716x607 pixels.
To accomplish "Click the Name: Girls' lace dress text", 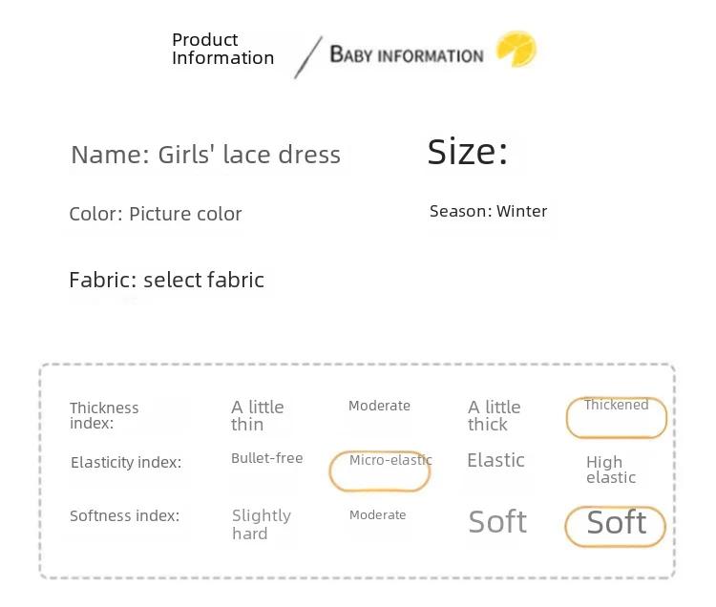I will coord(206,155).
